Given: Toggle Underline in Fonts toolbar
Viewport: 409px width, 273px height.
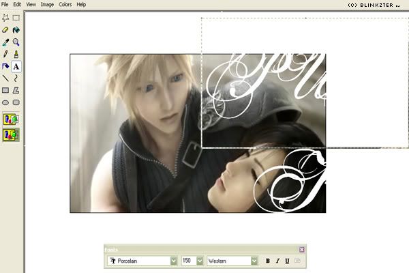Looking at the screenshot, I should 287,261.
